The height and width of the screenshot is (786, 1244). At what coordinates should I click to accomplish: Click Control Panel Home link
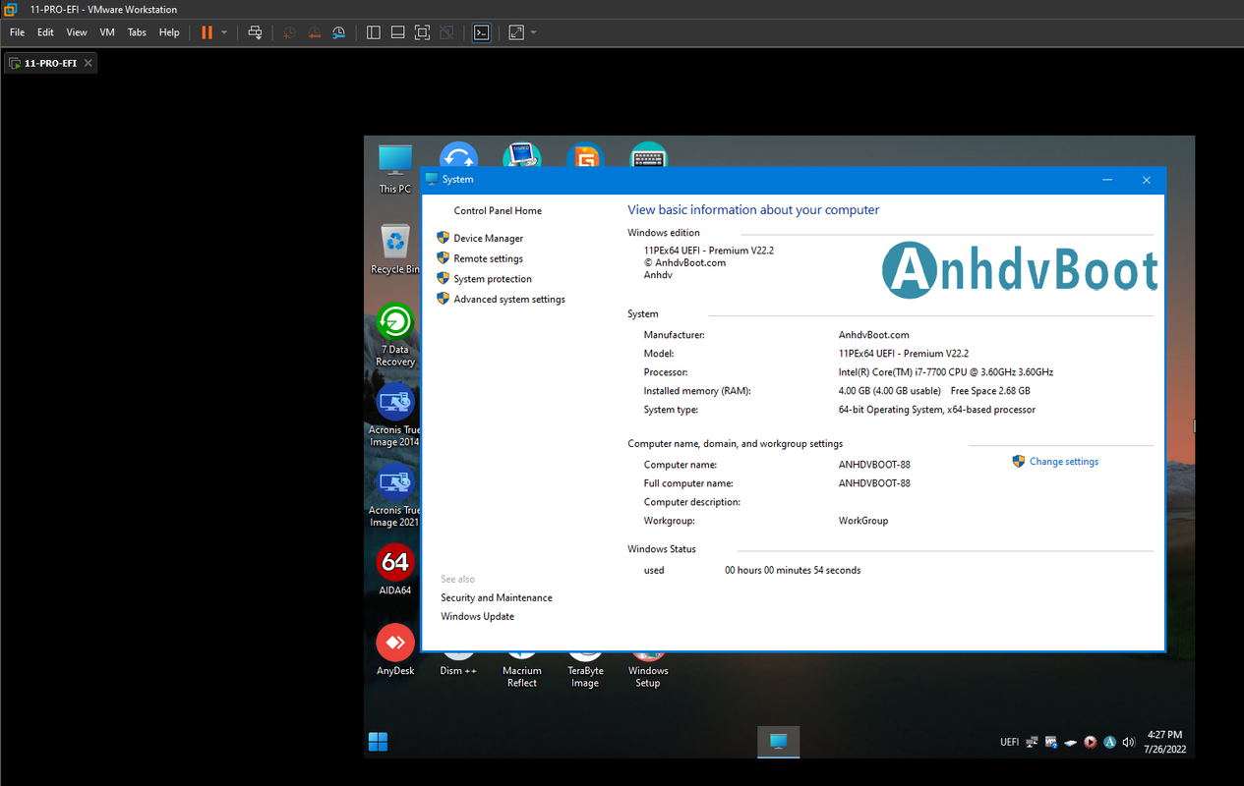(498, 211)
